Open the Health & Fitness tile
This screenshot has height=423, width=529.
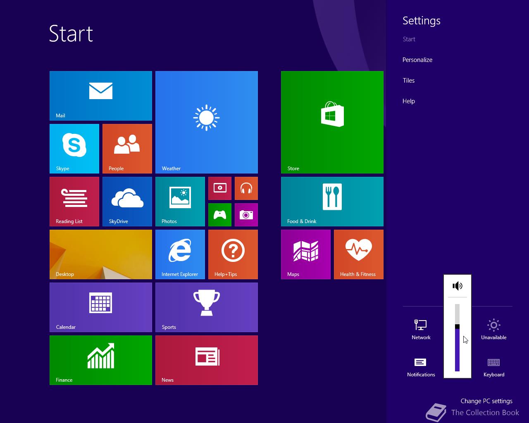pos(359,254)
